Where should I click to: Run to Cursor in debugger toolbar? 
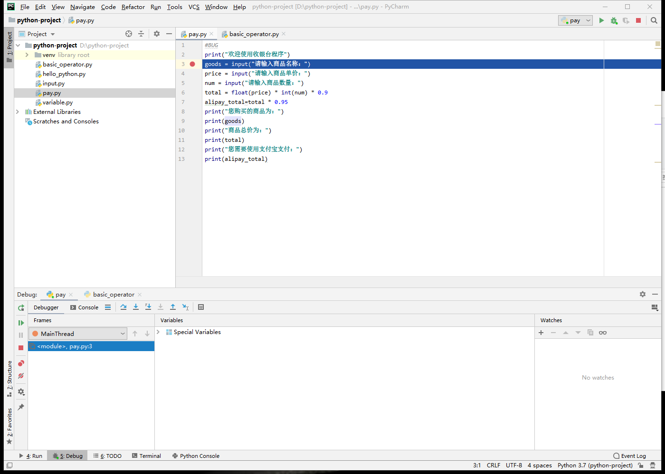185,307
